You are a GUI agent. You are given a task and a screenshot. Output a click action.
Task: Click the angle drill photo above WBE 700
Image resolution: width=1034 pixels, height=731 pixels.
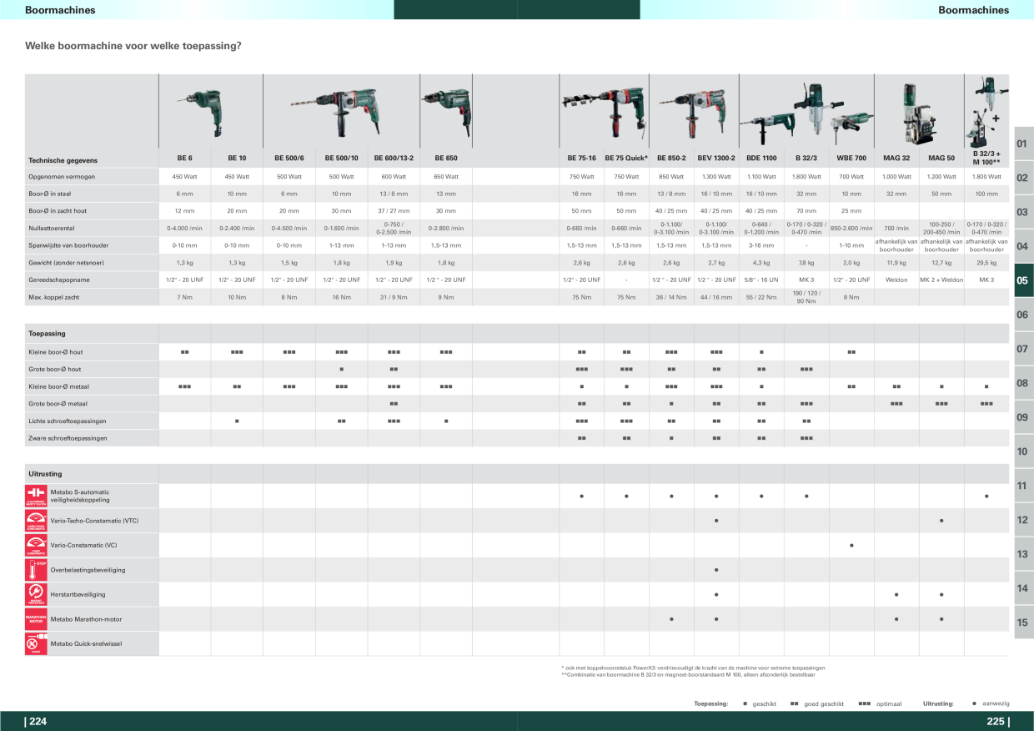click(851, 127)
